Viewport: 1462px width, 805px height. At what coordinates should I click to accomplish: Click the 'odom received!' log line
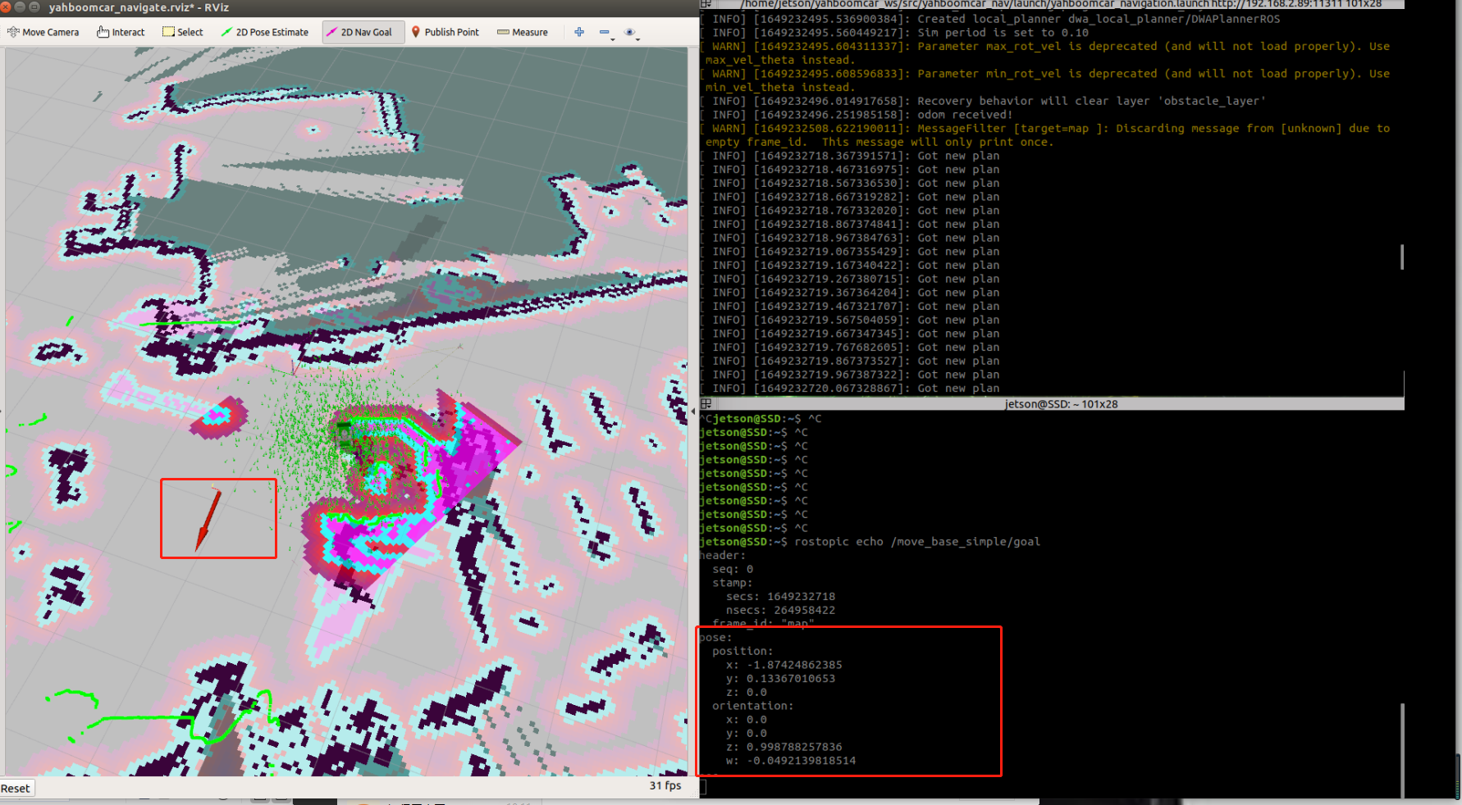[x=857, y=115]
